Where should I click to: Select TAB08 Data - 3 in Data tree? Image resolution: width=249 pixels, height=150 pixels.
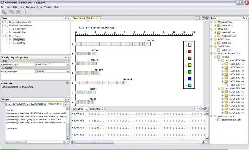point(236,71)
